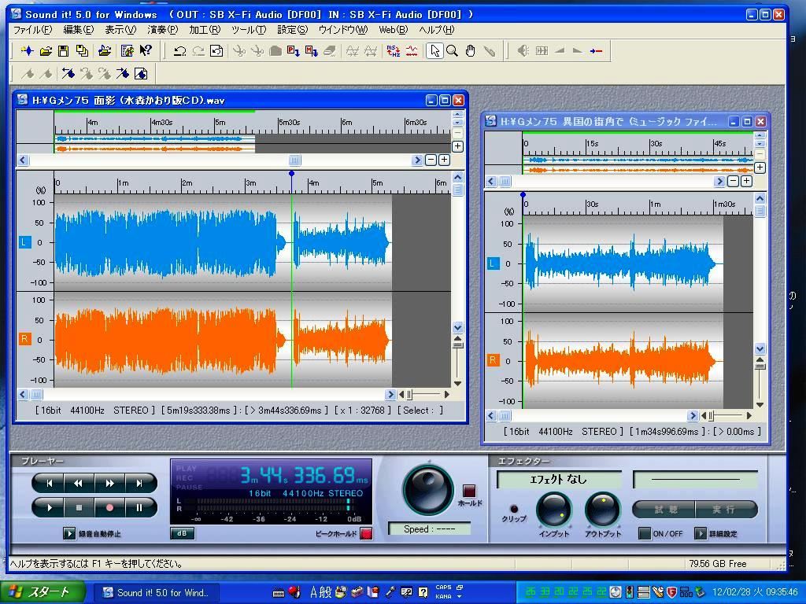The width and height of the screenshot is (806, 604).
Task: Open the 演奏(P) menu
Action: [x=162, y=30]
